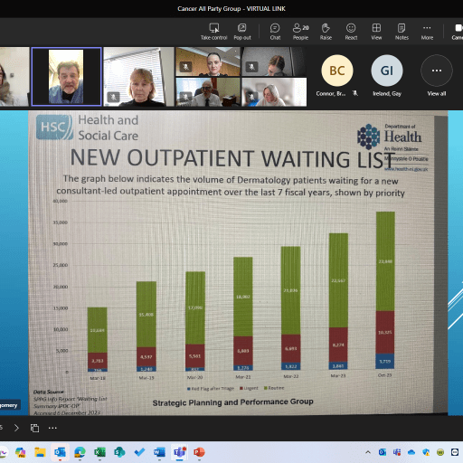Image resolution: width=463 pixels, height=463 pixels.
Task: Expand the system tray hidden icons chevron
Action: click(x=368, y=452)
